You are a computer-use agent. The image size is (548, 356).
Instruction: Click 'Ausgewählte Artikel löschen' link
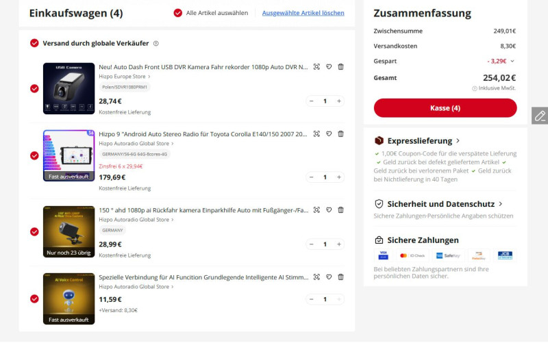303,13
